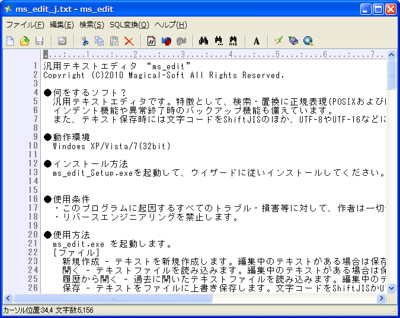Click the paste clipboard icon

point(114,41)
